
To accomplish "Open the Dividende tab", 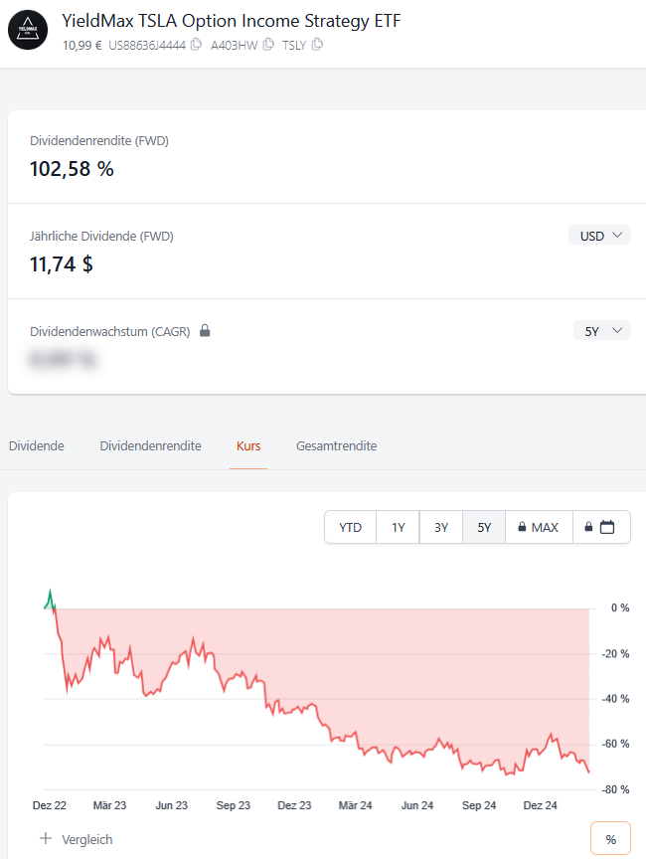I will [x=36, y=446].
